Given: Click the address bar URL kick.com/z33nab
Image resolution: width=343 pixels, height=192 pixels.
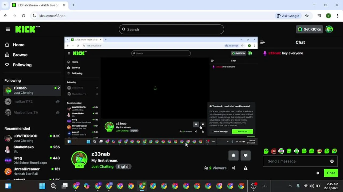Looking at the screenshot, I should pos(52,16).
